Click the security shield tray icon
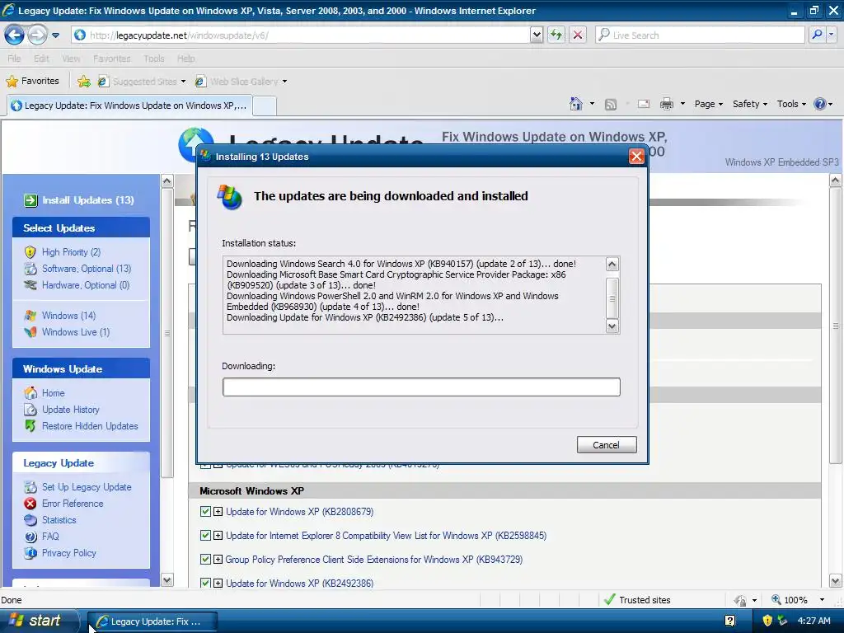 click(x=767, y=621)
